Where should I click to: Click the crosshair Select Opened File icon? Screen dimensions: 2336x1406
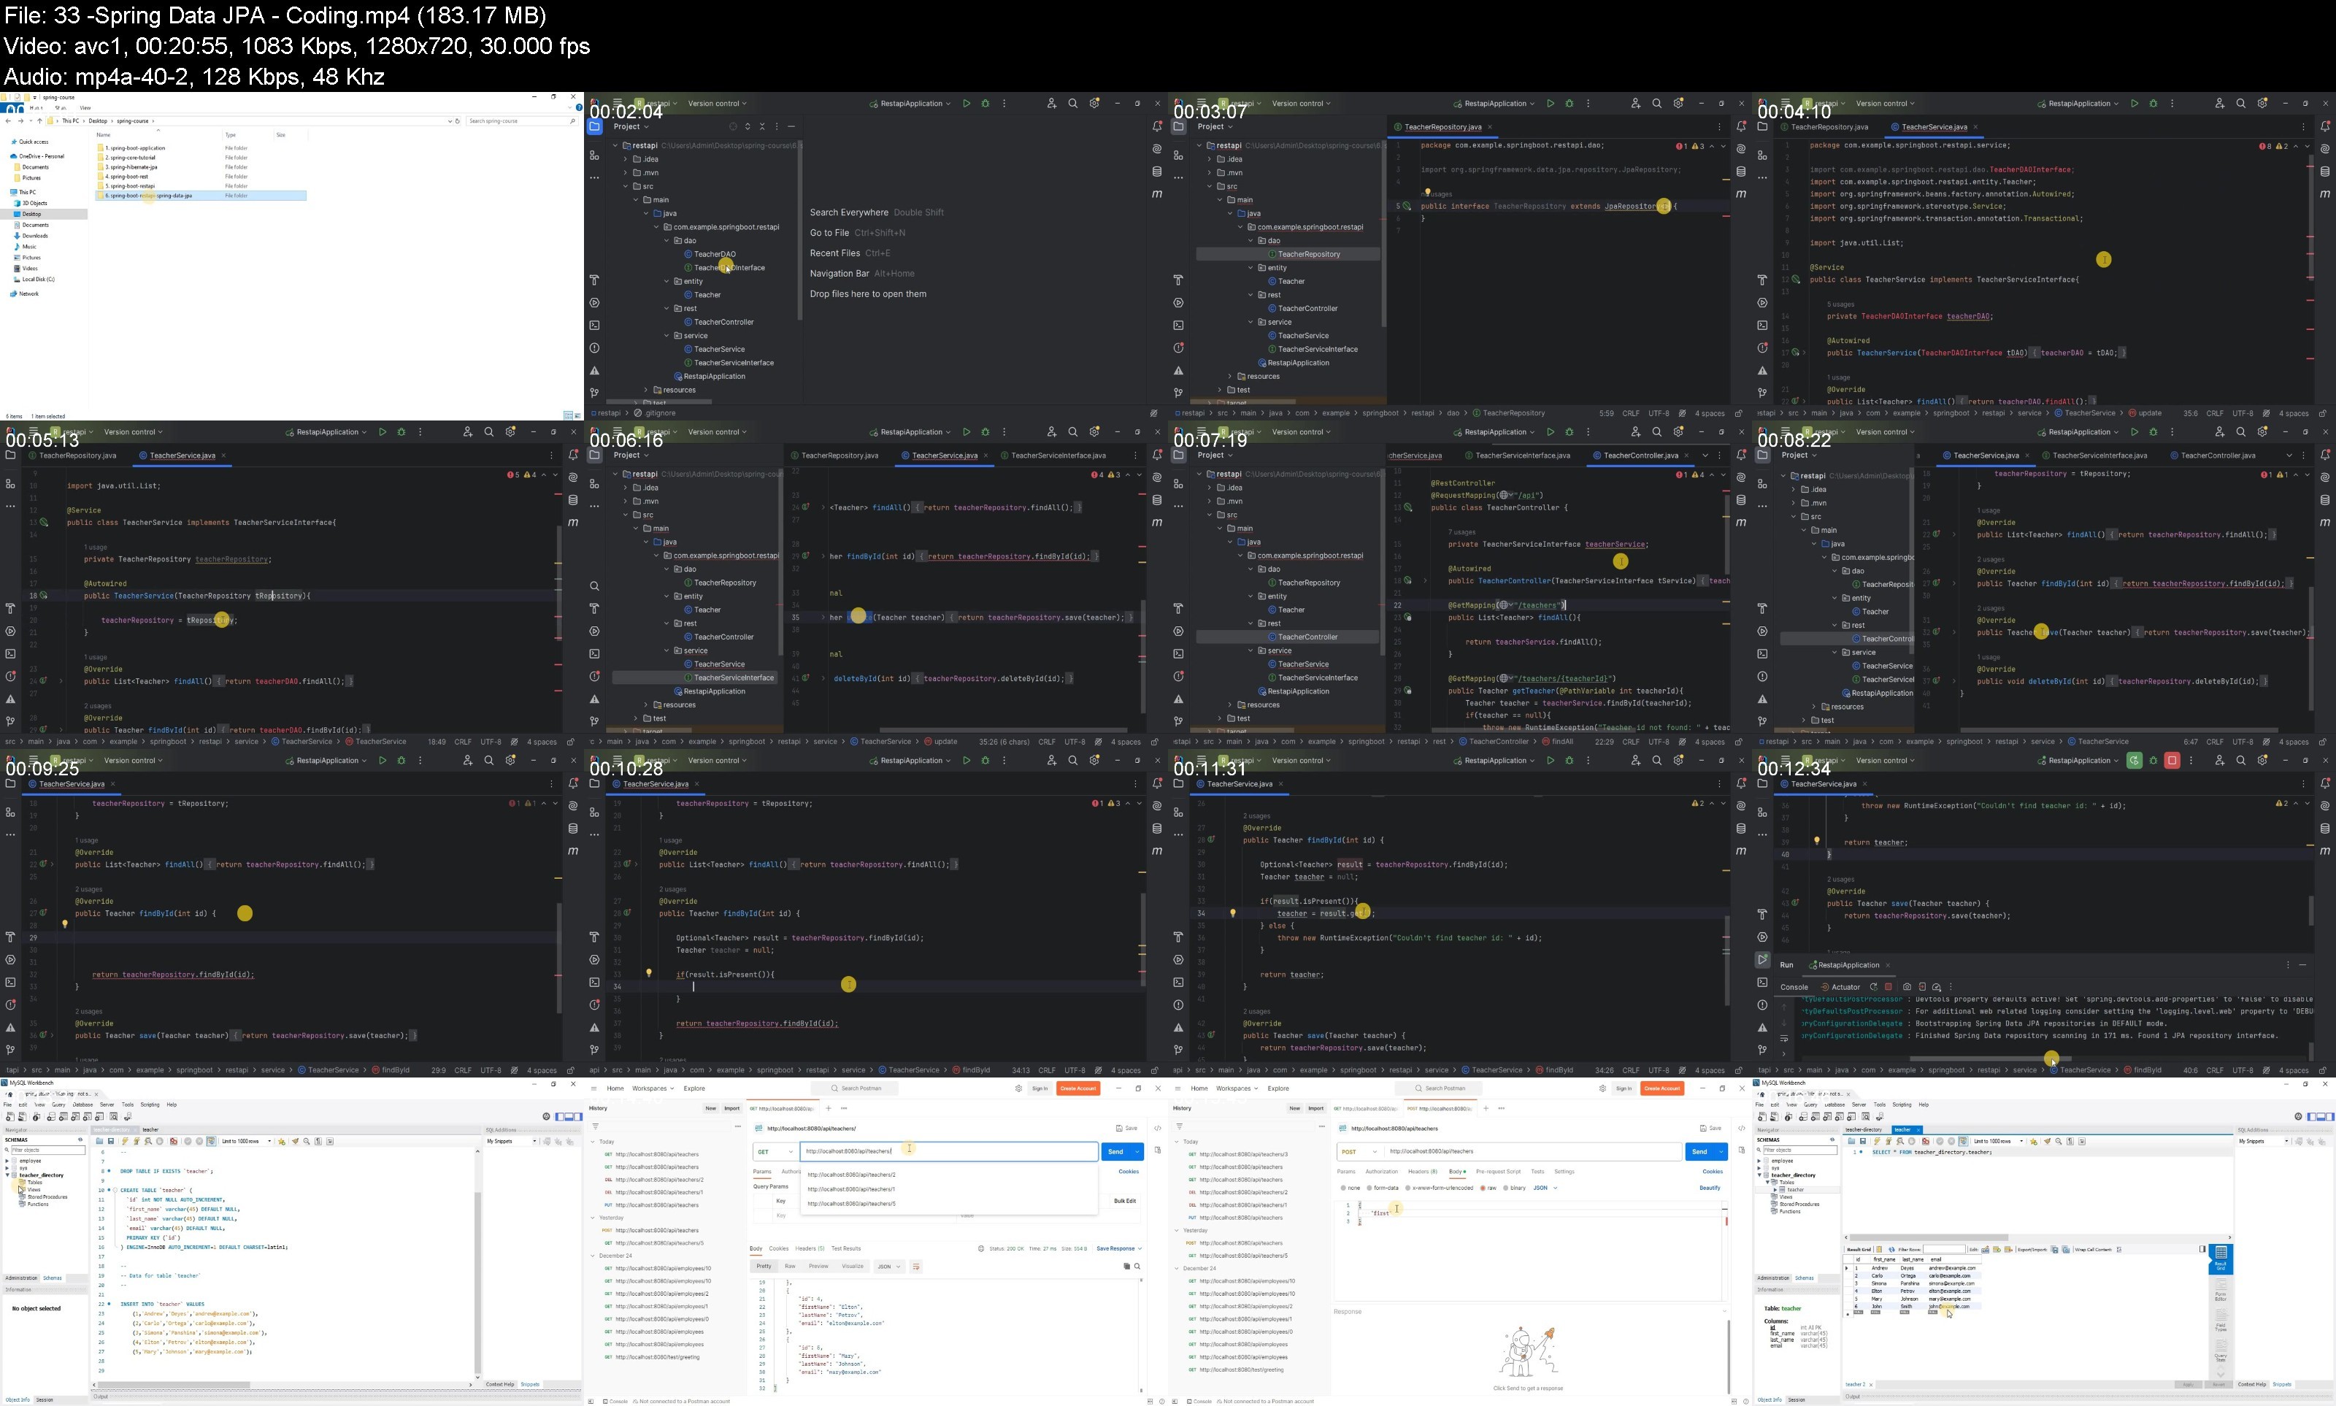click(x=732, y=127)
